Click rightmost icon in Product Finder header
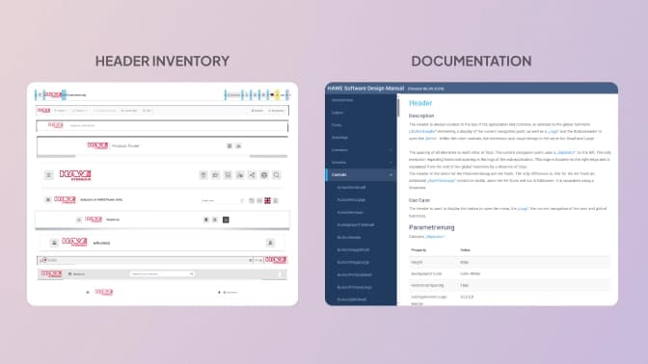The height and width of the screenshot is (364, 648). tap(238, 145)
